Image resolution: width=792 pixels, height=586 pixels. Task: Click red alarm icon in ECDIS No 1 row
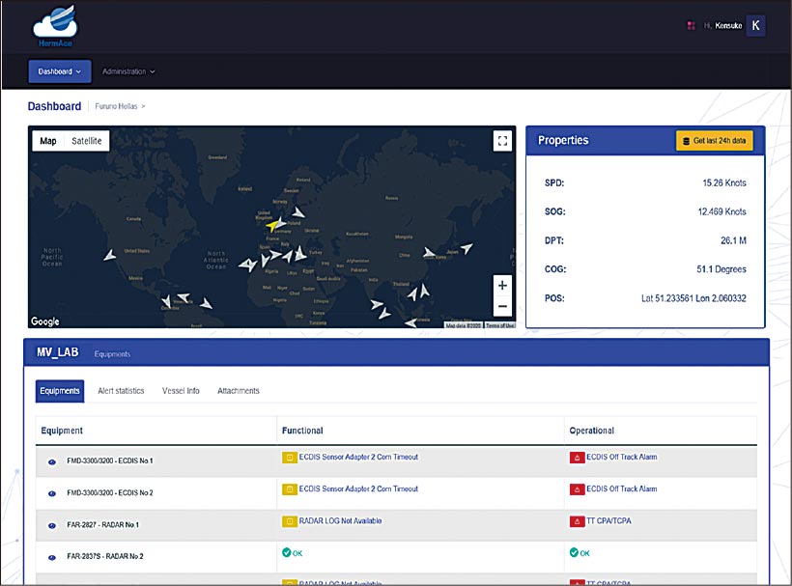coord(577,458)
